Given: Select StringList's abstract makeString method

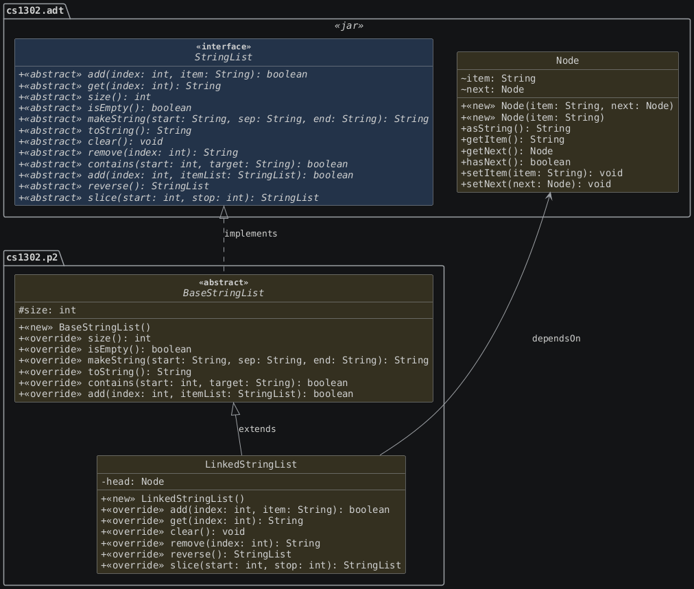Looking at the screenshot, I should click(224, 119).
